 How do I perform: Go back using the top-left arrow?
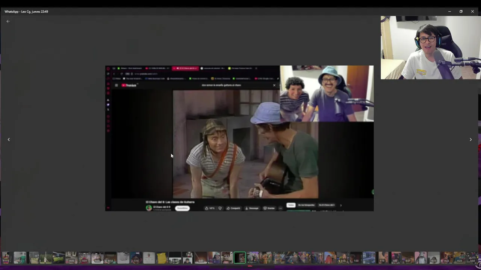[8, 21]
